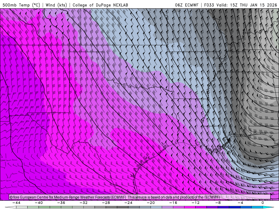The height and width of the screenshot is (209, 279).
Task: Click the -44 colorbar scale label
Action: 16,203
